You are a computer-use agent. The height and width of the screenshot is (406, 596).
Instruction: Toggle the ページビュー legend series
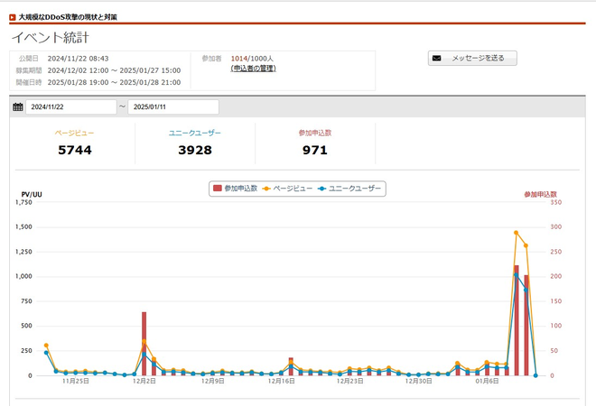point(287,189)
